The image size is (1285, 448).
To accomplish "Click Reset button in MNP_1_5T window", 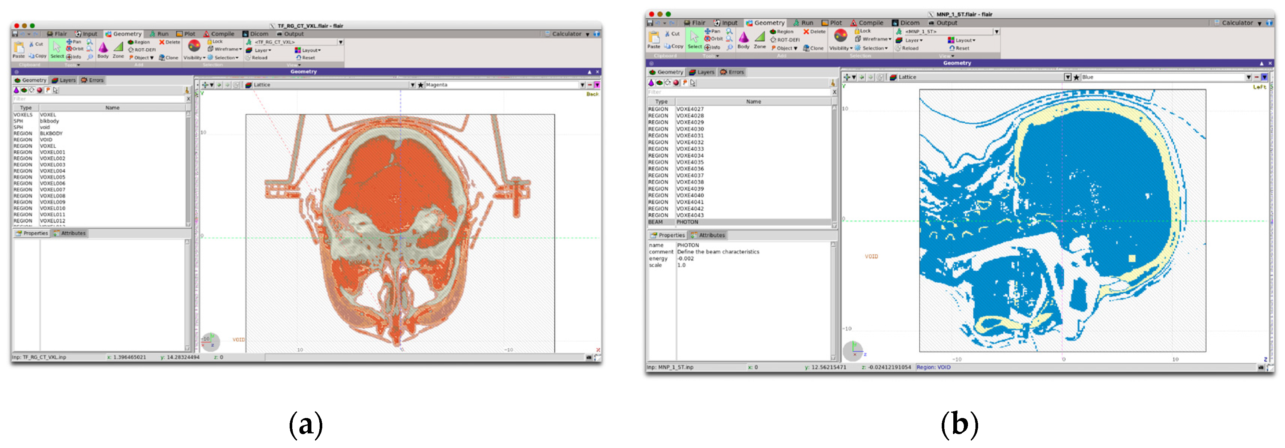I will click(959, 48).
